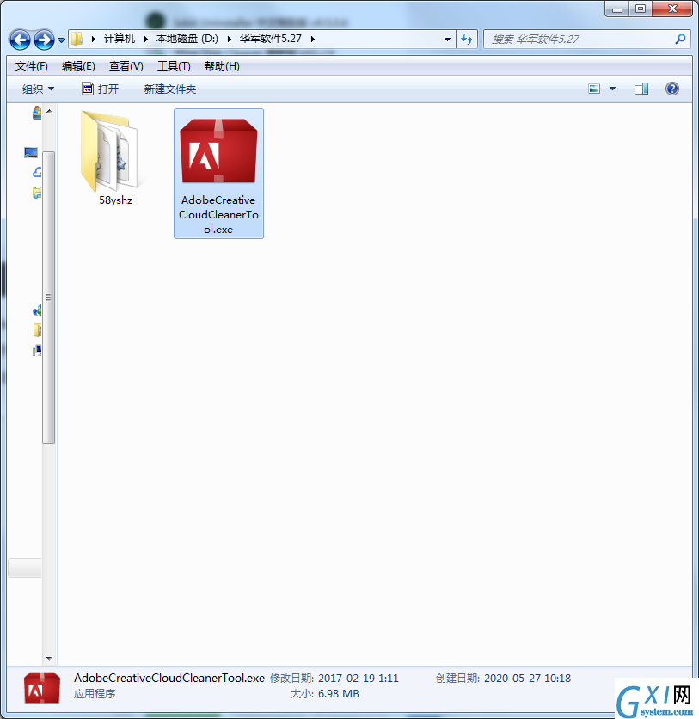Open the 工具(T) menu

point(175,66)
